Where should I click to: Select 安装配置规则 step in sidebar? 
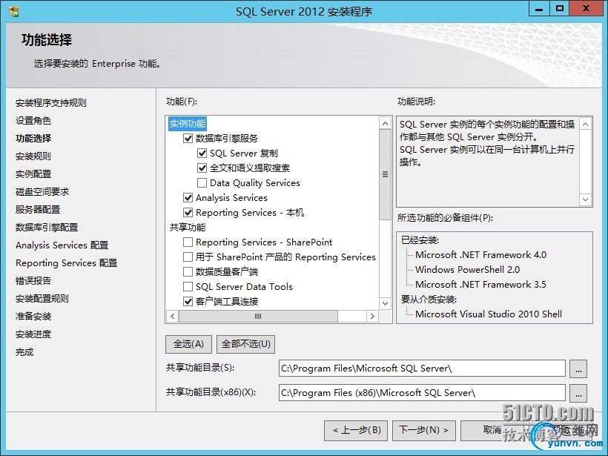click(x=42, y=299)
